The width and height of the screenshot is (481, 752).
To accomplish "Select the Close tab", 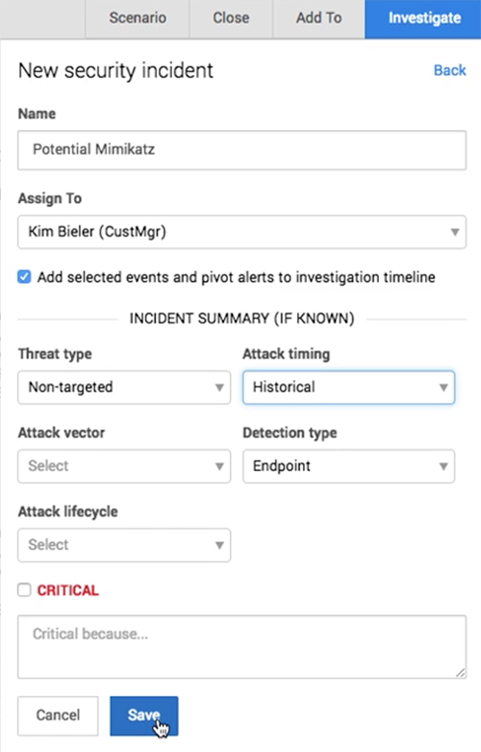I will pyautogui.click(x=231, y=18).
